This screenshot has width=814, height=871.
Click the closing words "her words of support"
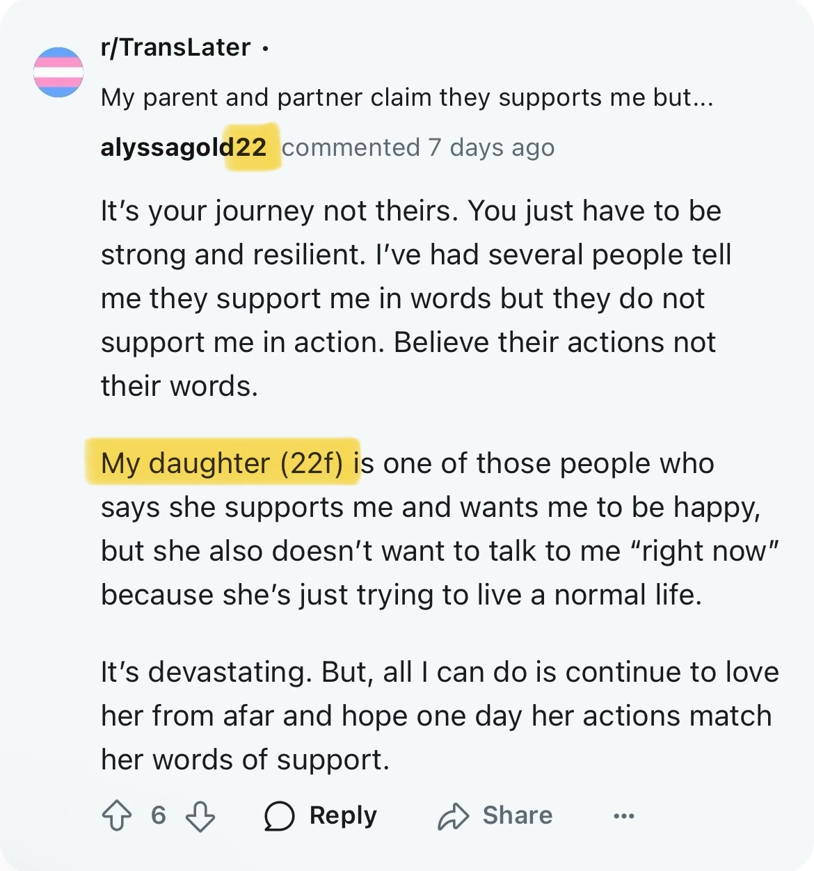tap(245, 760)
